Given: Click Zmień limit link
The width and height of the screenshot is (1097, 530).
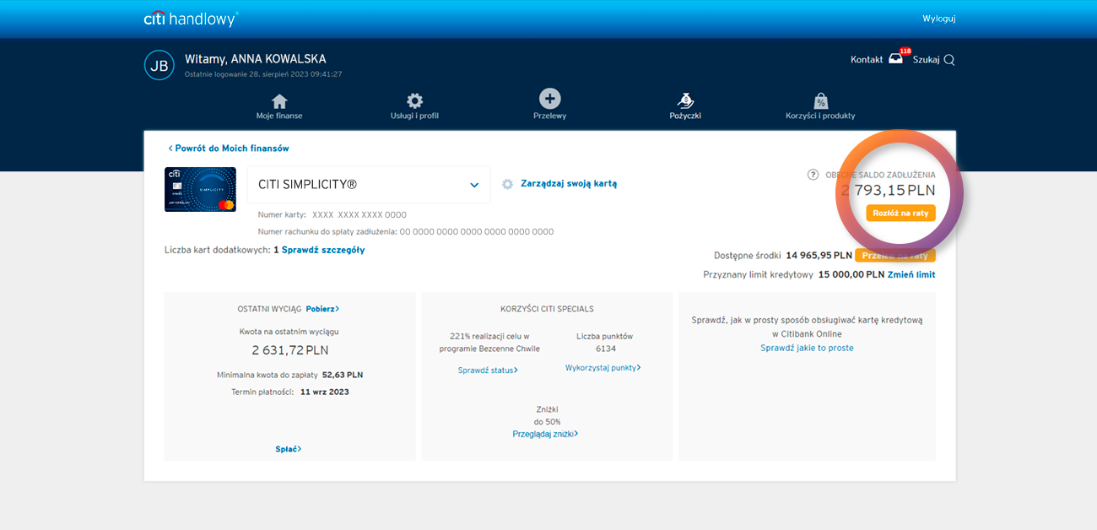Looking at the screenshot, I should pos(911,274).
